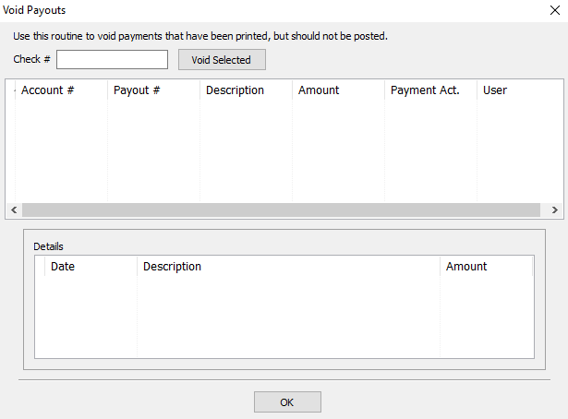The height and width of the screenshot is (419, 568).
Task: Click Details list Description column header
Action: [x=289, y=267]
